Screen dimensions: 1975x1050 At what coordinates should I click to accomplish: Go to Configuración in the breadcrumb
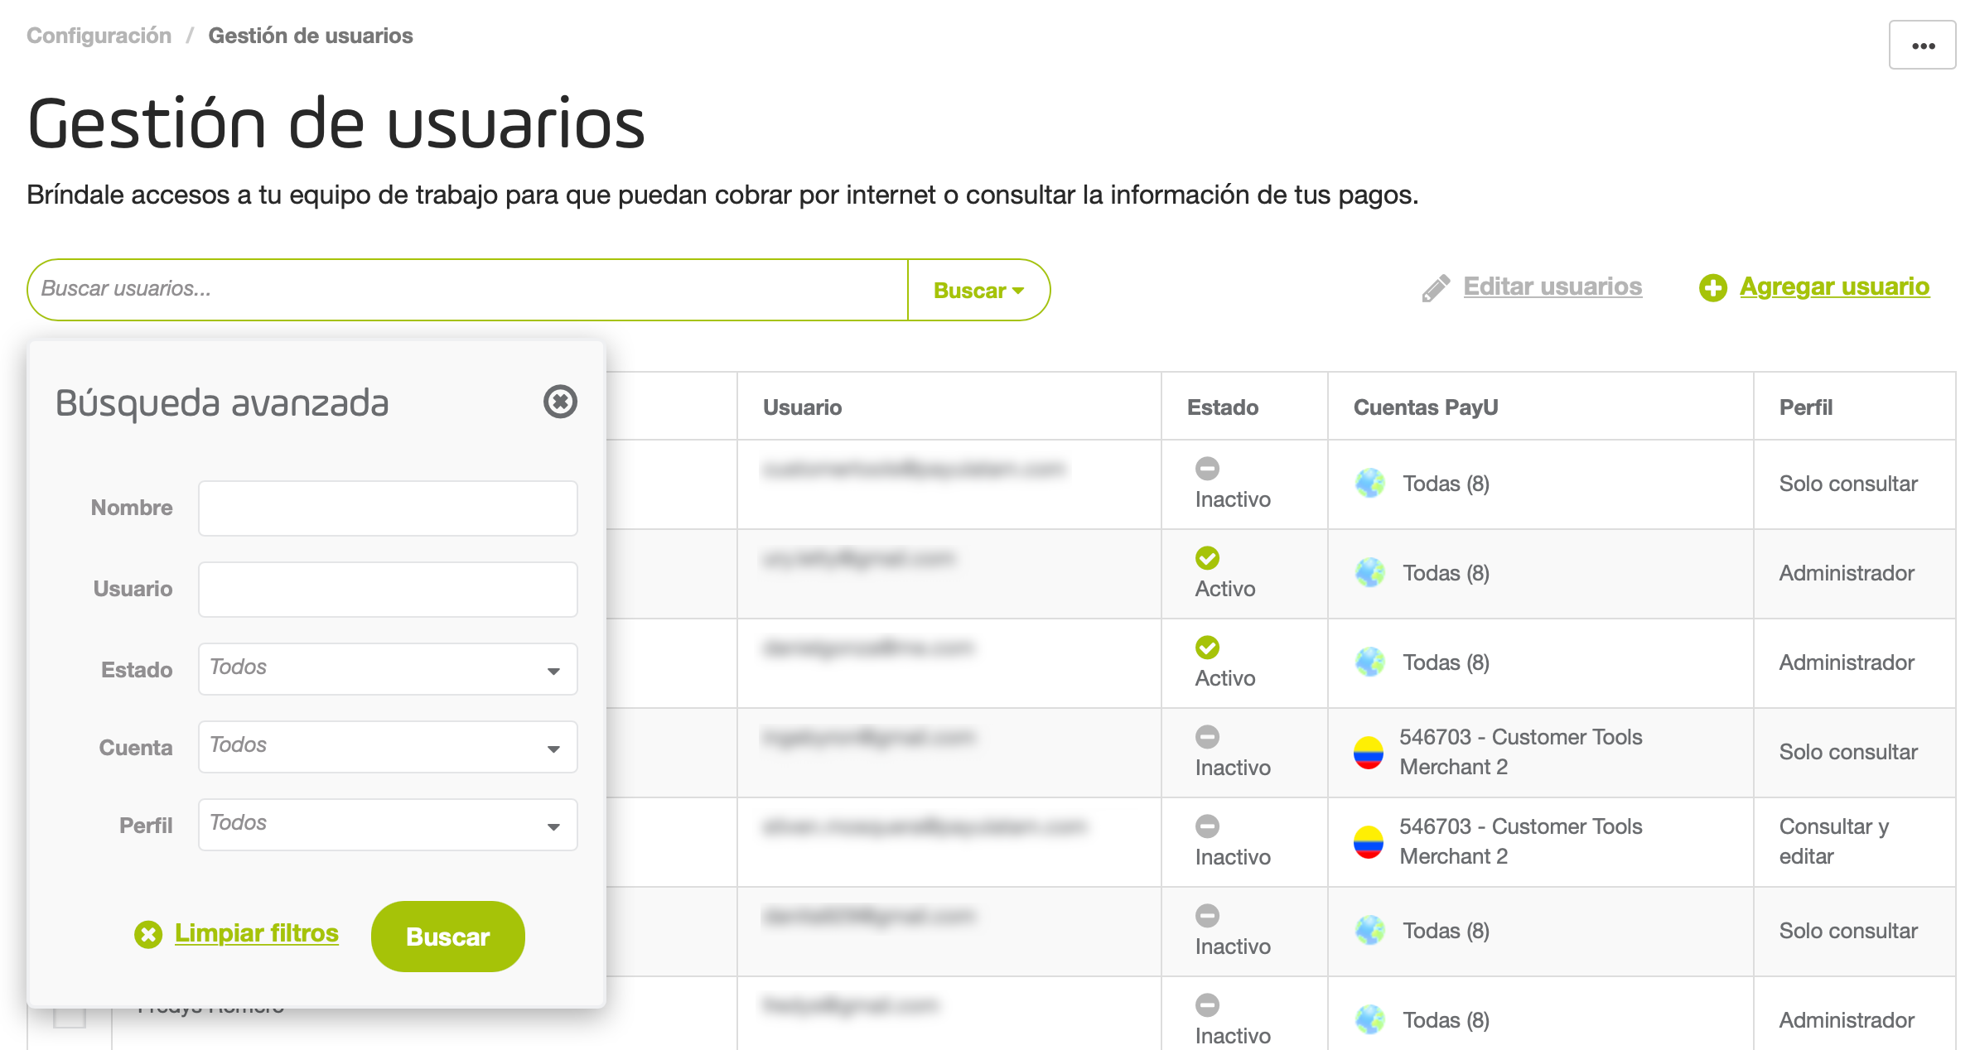click(99, 36)
